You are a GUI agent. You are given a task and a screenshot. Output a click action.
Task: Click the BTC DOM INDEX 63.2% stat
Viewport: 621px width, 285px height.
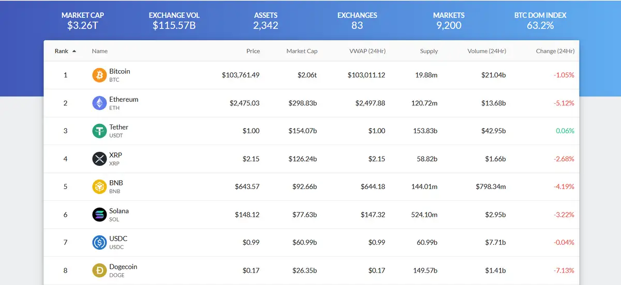[x=540, y=20]
